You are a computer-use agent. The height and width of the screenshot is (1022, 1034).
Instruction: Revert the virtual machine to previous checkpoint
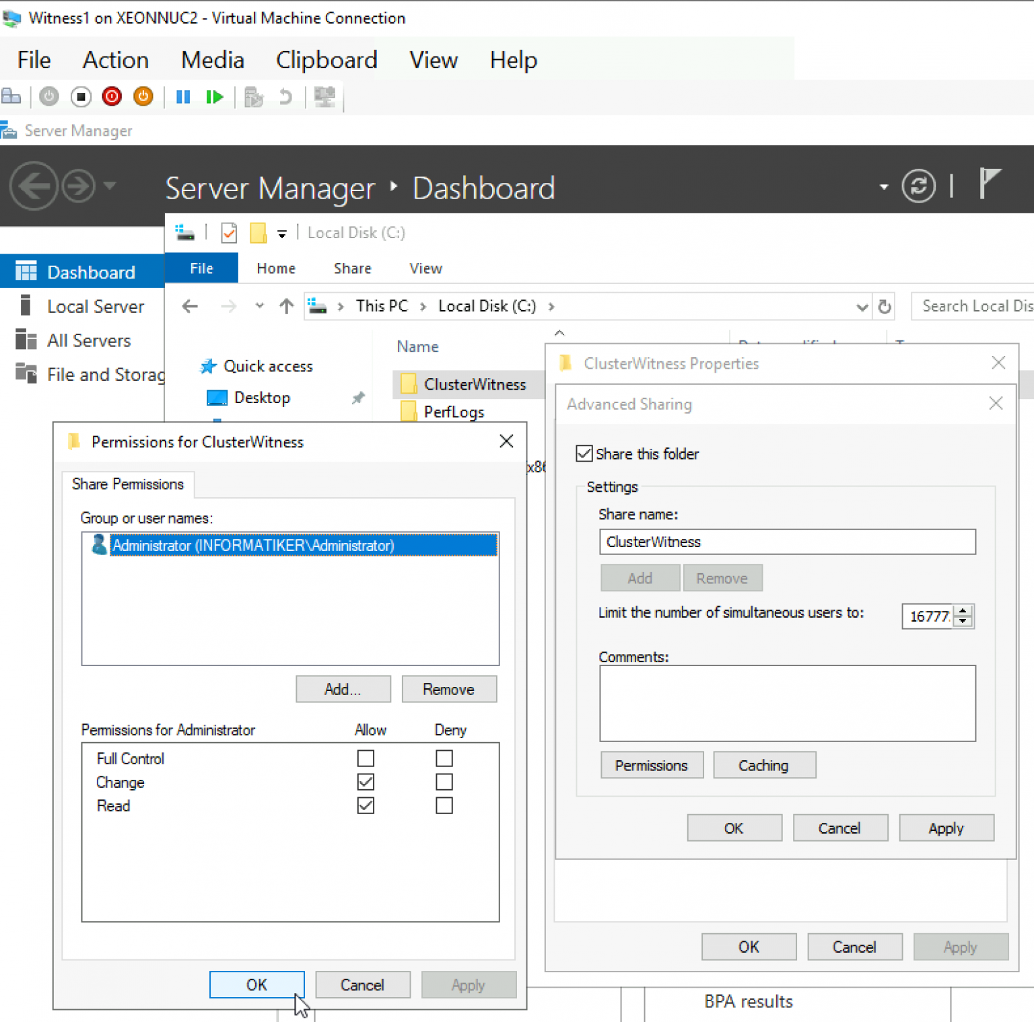[x=286, y=96]
